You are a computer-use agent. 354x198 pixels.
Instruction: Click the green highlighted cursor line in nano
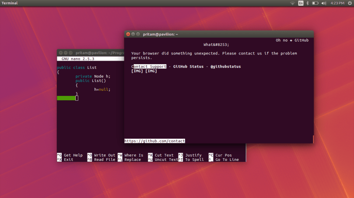pyautogui.click(x=66, y=98)
